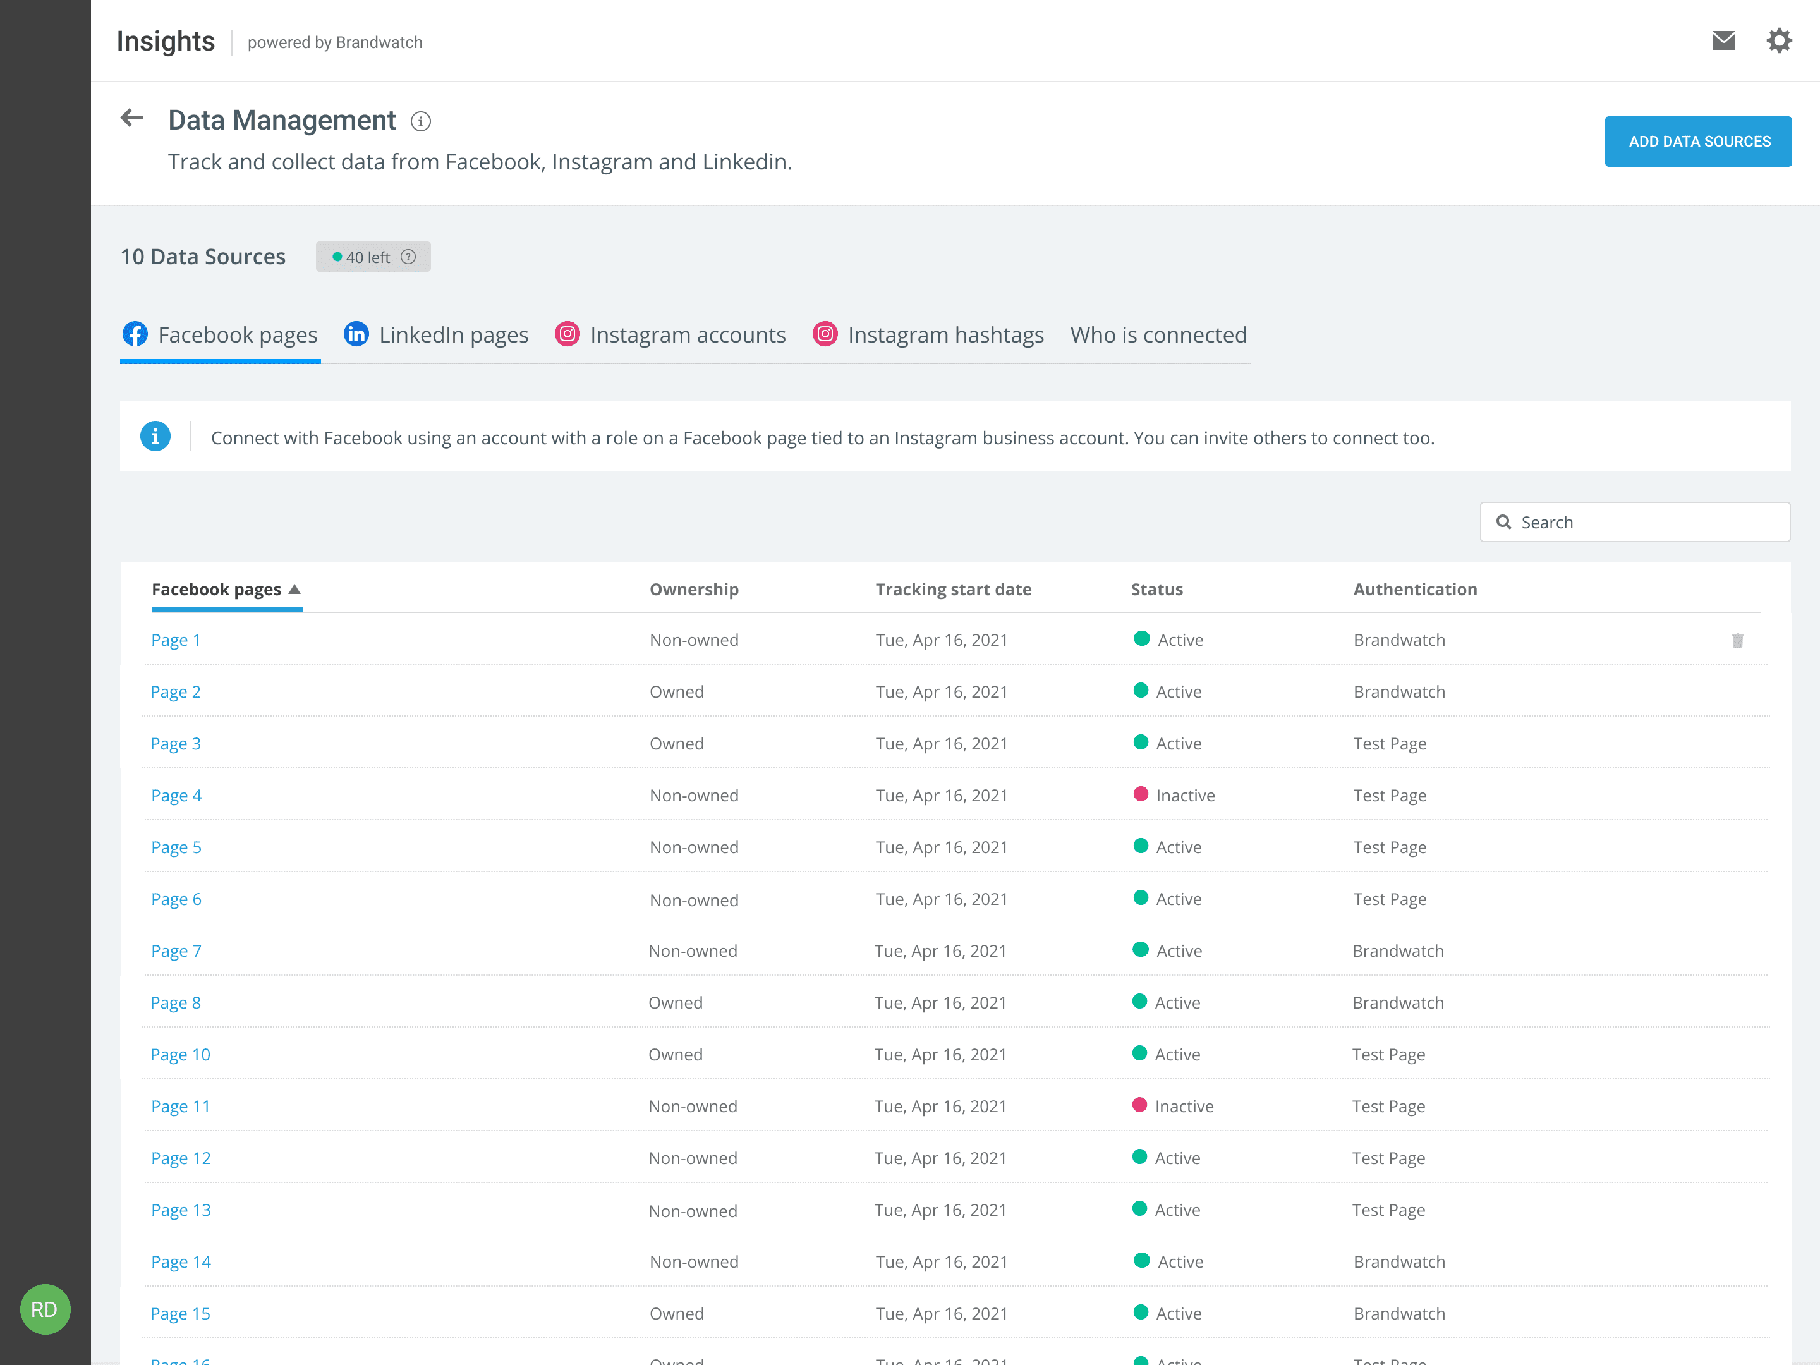The height and width of the screenshot is (1365, 1820).
Task: Click Instagram icon beside Instagram hashtags
Action: pos(825,334)
